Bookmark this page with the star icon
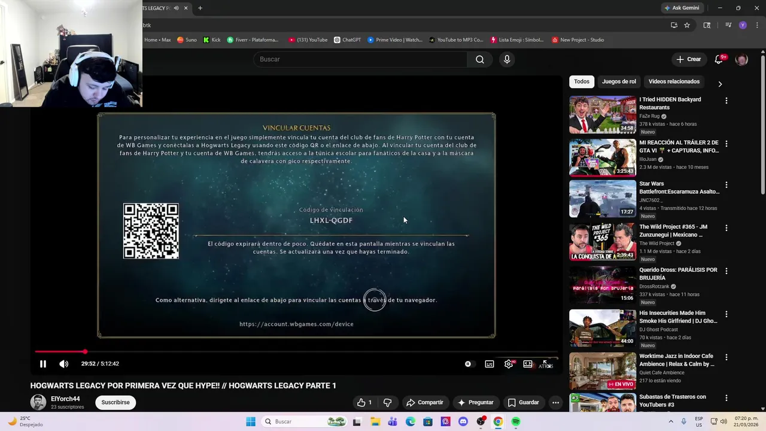 click(x=687, y=25)
